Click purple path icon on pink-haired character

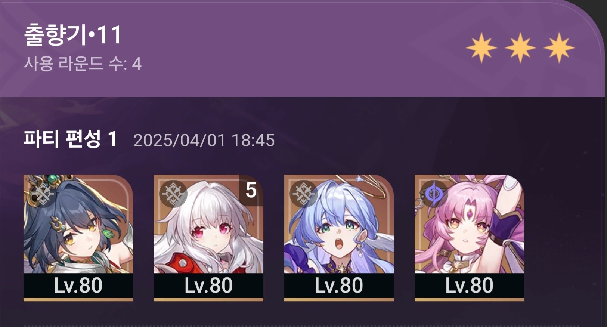point(434,194)
